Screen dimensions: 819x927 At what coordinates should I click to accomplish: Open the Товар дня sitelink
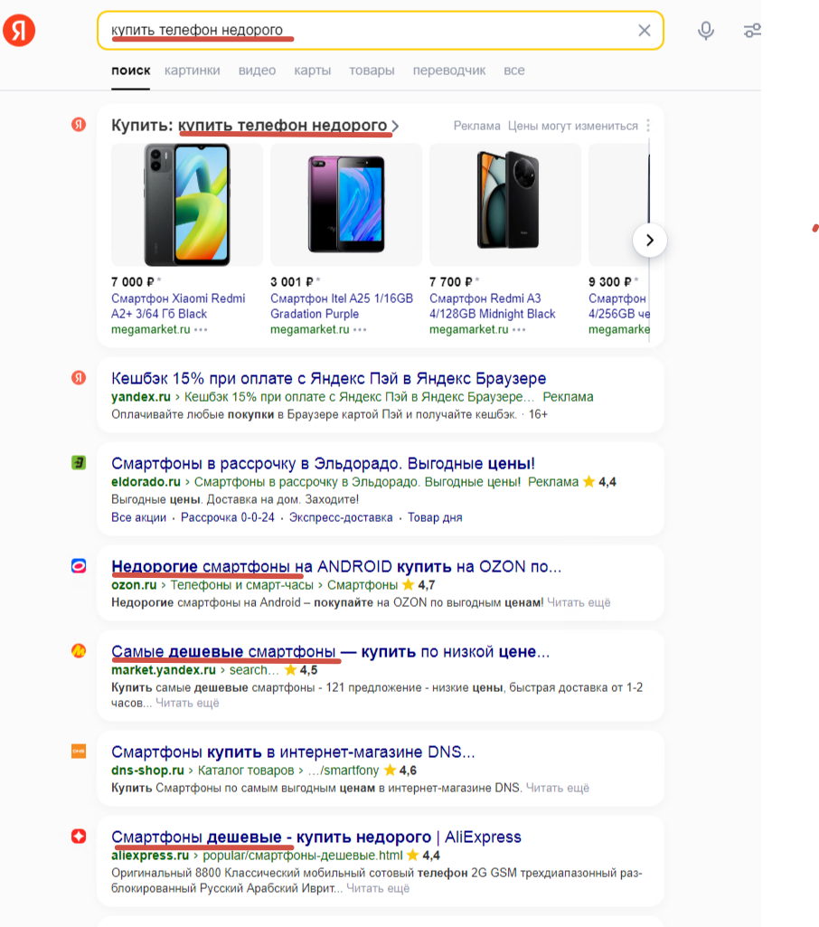click(x=435, y=517)
